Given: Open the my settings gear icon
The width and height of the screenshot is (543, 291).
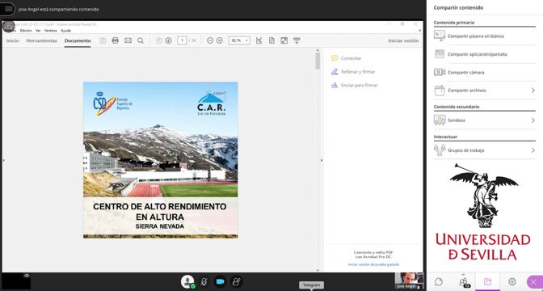Looking at the screenshot, I should 512,281.
